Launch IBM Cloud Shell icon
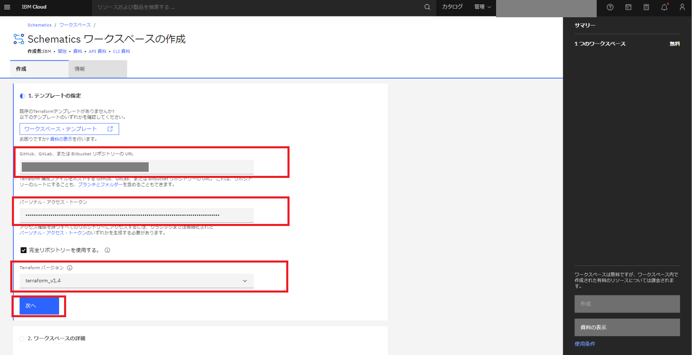The image size is (692, 355). [628, 7]
